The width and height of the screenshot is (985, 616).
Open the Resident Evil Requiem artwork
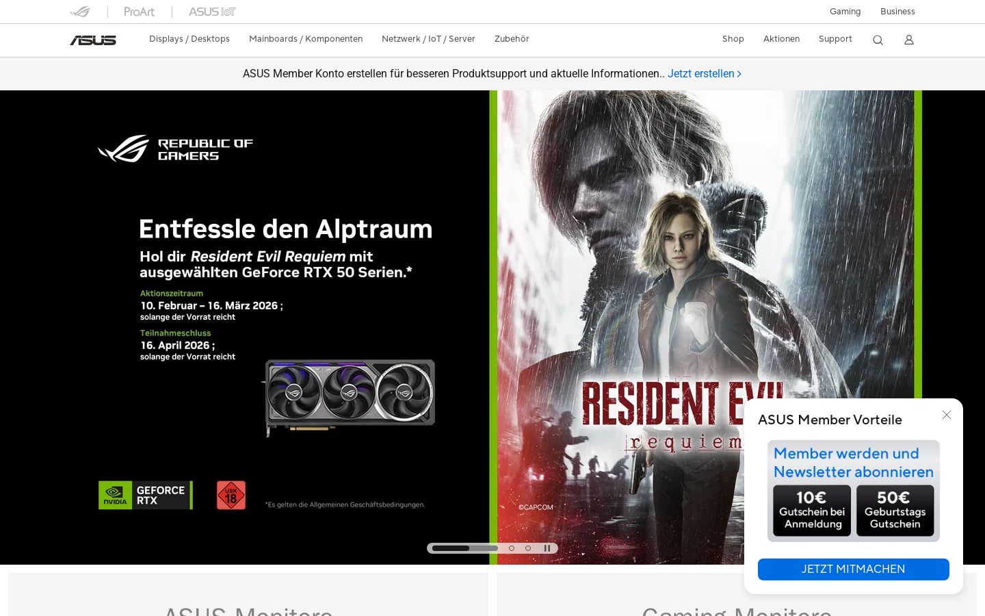(x=705, y=327)
